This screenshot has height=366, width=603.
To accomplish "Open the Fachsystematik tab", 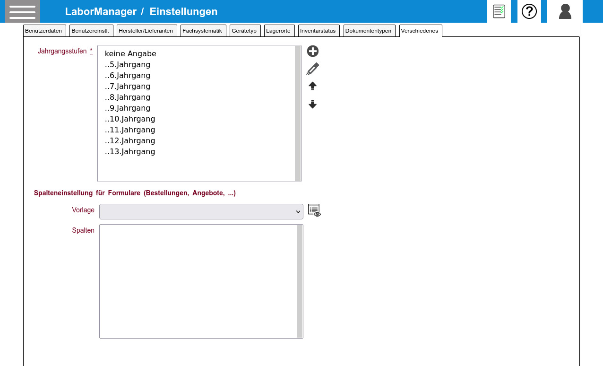I will point(203,31).
